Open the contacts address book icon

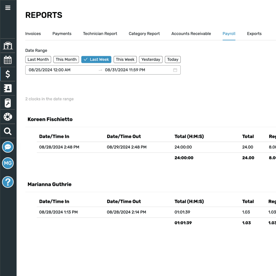point(8,88)
